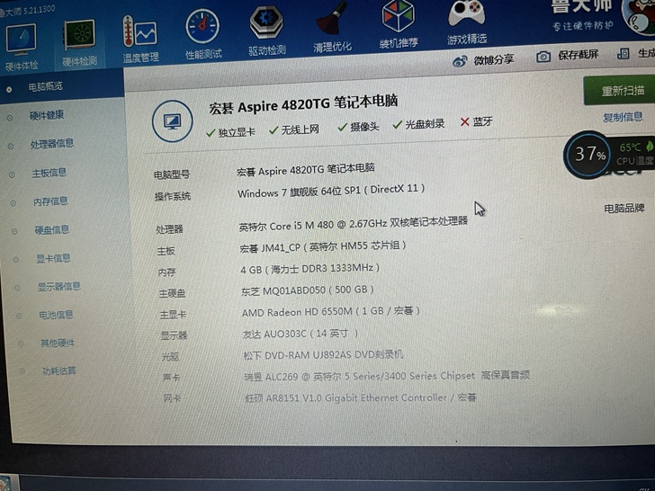Screen dimensions: 655x491
Task: Click the report generate icon next to 保存截屏
Action: click(x=624, y=53)
